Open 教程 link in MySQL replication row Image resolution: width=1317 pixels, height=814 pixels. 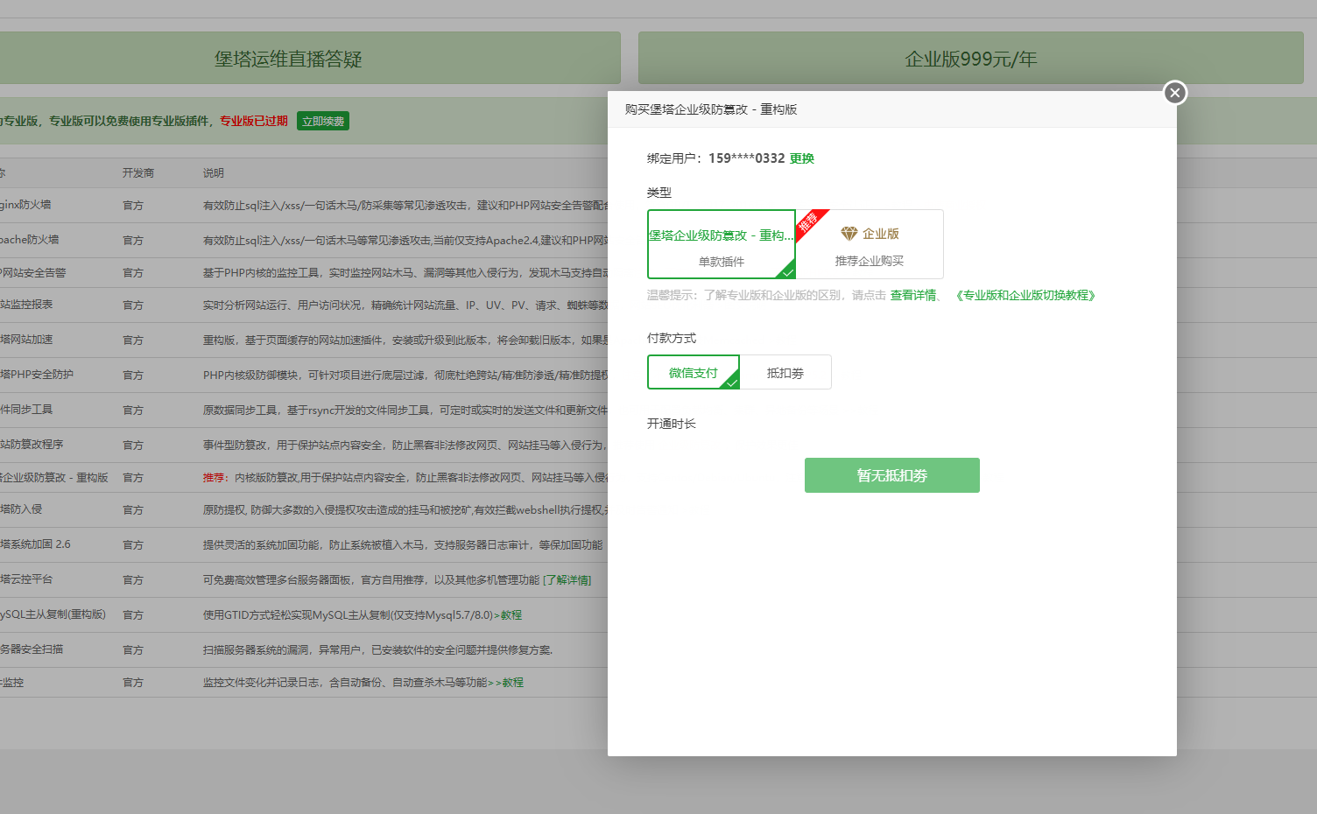point(511,614)
